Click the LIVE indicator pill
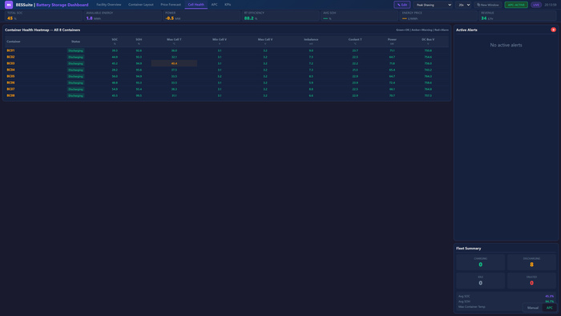Screen dimensions: 561x316 click(x=536, y=5)
